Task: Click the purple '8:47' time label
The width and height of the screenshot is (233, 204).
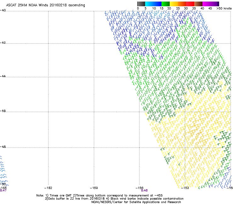Action: [x=3, y=191]
